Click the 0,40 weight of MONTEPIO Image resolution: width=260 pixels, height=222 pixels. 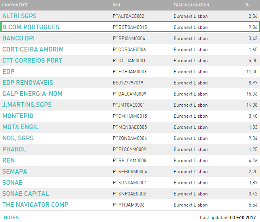click(253, 116)
